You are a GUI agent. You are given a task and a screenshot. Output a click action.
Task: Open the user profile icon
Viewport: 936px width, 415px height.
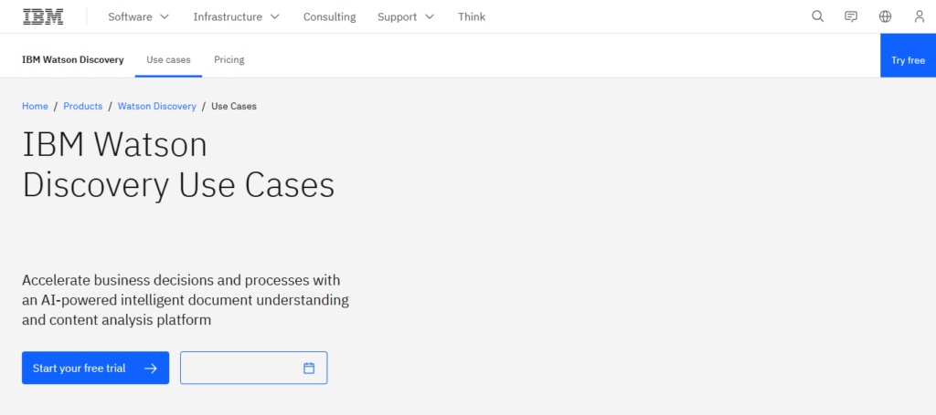pos(920,16)
